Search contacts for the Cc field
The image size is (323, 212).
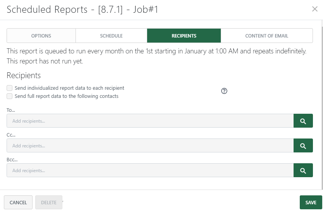click(303, 145)
